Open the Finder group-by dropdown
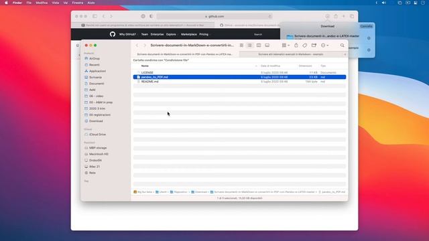The height and width of the screenshot is (241, 429). click(x=286, y=46)
